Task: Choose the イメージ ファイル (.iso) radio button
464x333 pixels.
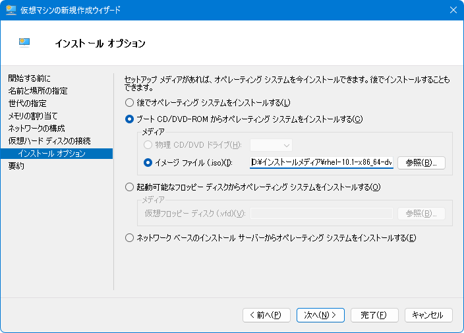Action: pos(148,162)
